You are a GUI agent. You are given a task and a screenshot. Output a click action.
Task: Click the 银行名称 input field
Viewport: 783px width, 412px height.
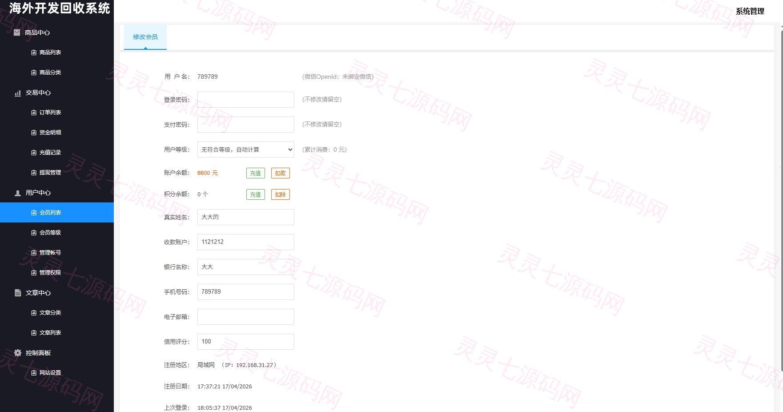click(x=246, y=267)
